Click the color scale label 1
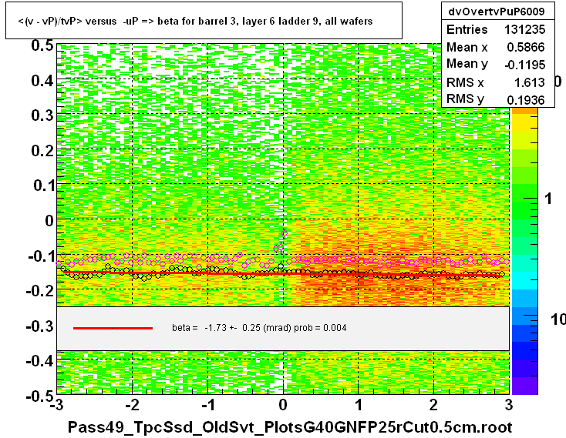 pos(548,199)
